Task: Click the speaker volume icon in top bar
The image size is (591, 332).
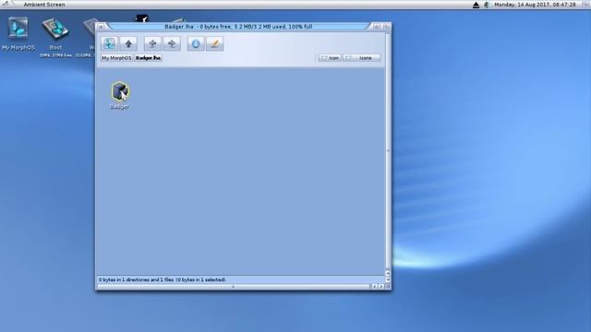Action: [x=487, y=5]
